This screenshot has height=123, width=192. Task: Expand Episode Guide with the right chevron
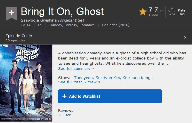click(x=185, y=38)
